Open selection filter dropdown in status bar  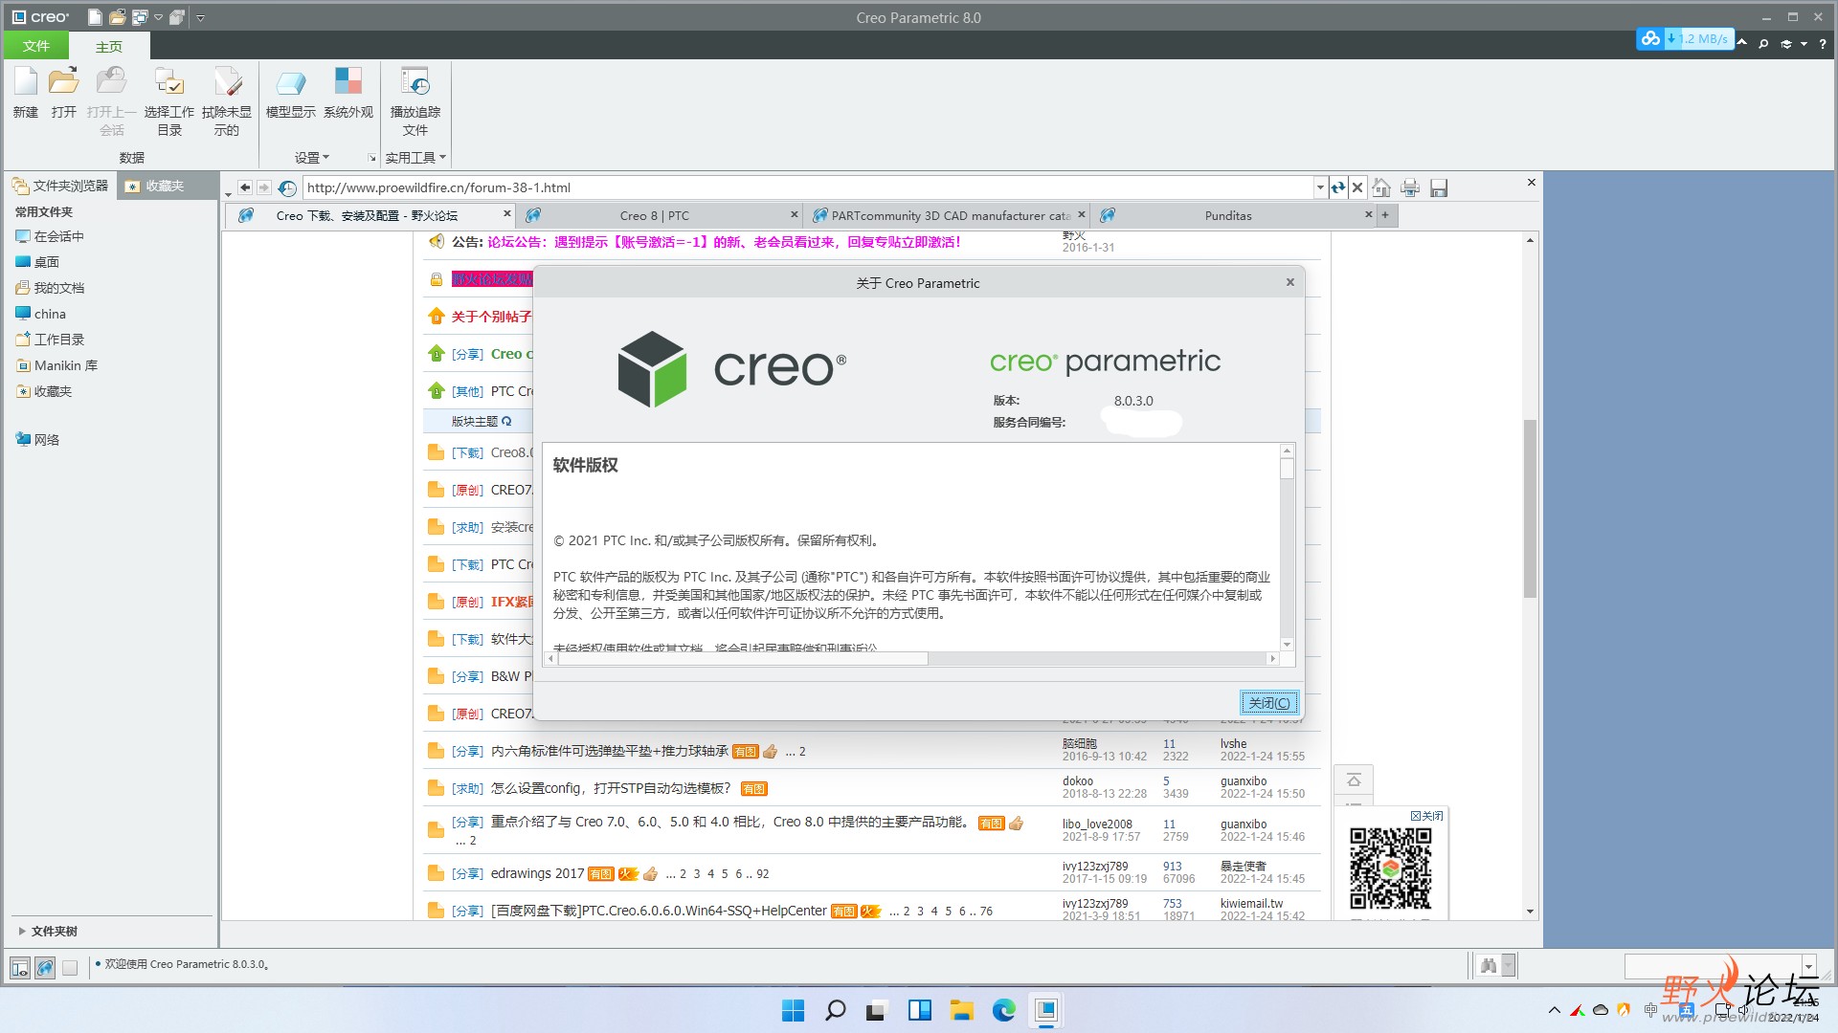pyautogui.click(x=1809, y=965)
